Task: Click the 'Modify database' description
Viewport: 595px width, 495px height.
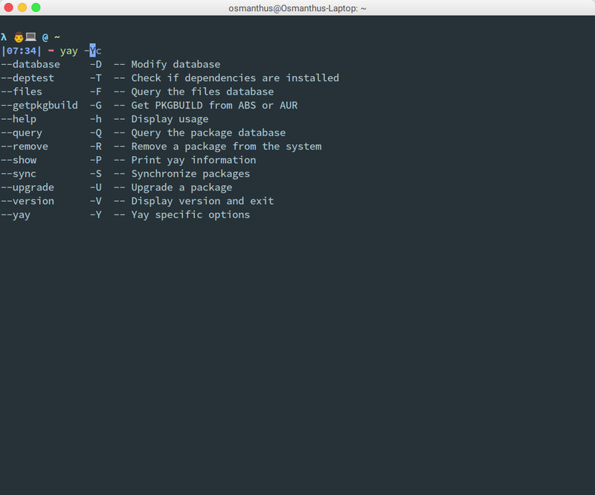Action: (x=176, y=64)
